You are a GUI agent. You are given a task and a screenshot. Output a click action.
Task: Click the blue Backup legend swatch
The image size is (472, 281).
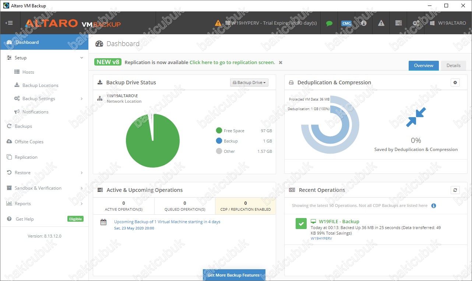219,141
